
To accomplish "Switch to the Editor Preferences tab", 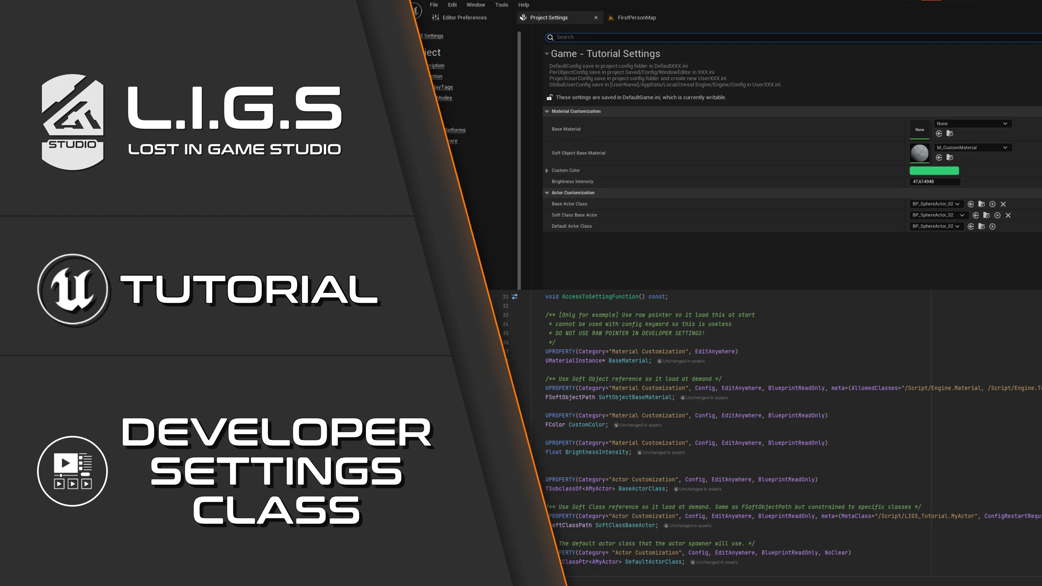I will tap(460, 17).
